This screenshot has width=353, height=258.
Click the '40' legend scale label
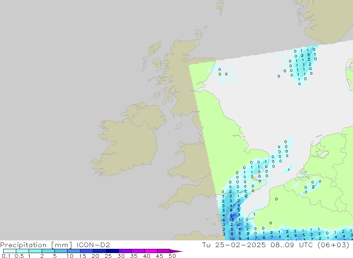pos(146,256)
